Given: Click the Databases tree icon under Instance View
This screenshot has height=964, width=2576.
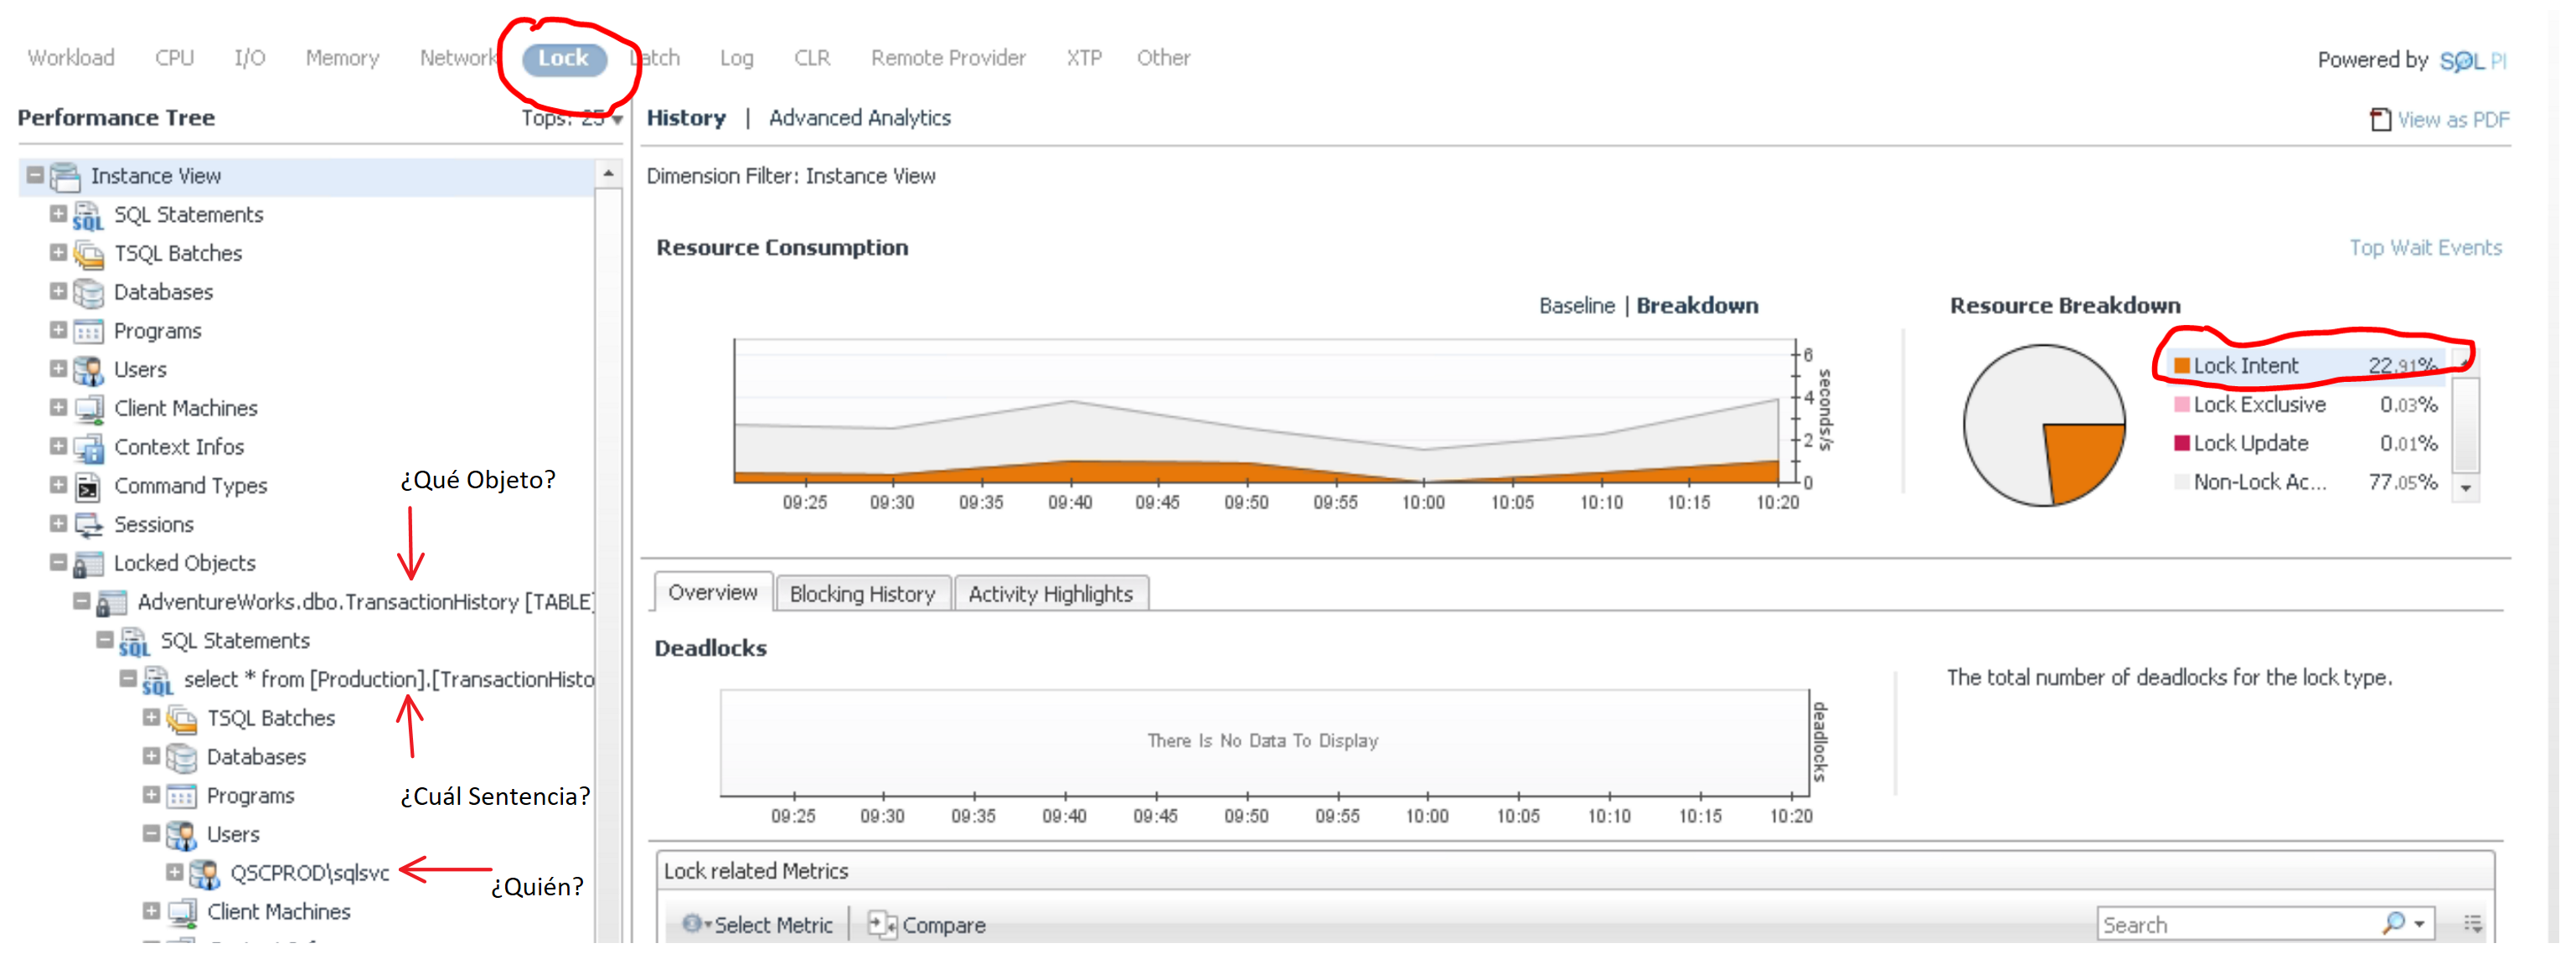Looking at the screenshot, I should [88, 293].
